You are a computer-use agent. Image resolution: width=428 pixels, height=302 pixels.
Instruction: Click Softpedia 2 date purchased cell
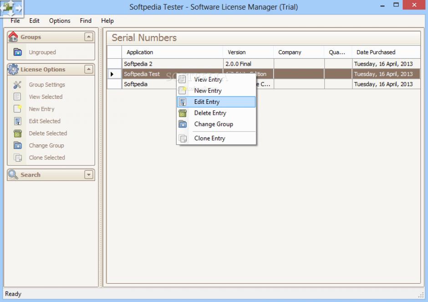point(386,64)
